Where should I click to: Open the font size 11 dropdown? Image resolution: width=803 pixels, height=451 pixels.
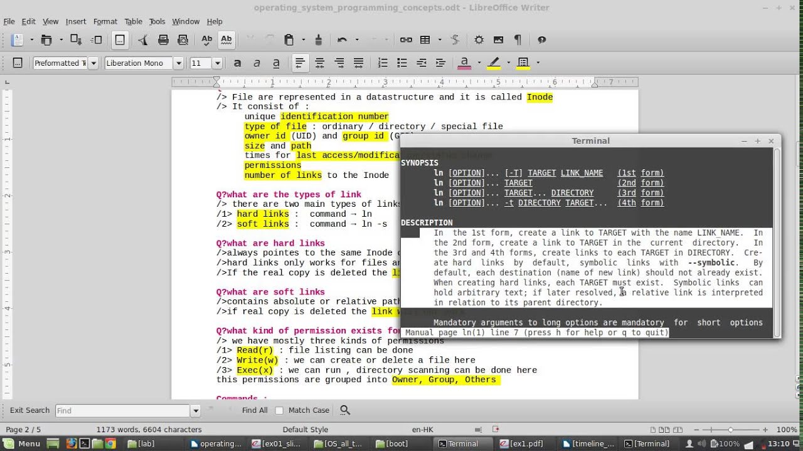[x=218, y=63]
